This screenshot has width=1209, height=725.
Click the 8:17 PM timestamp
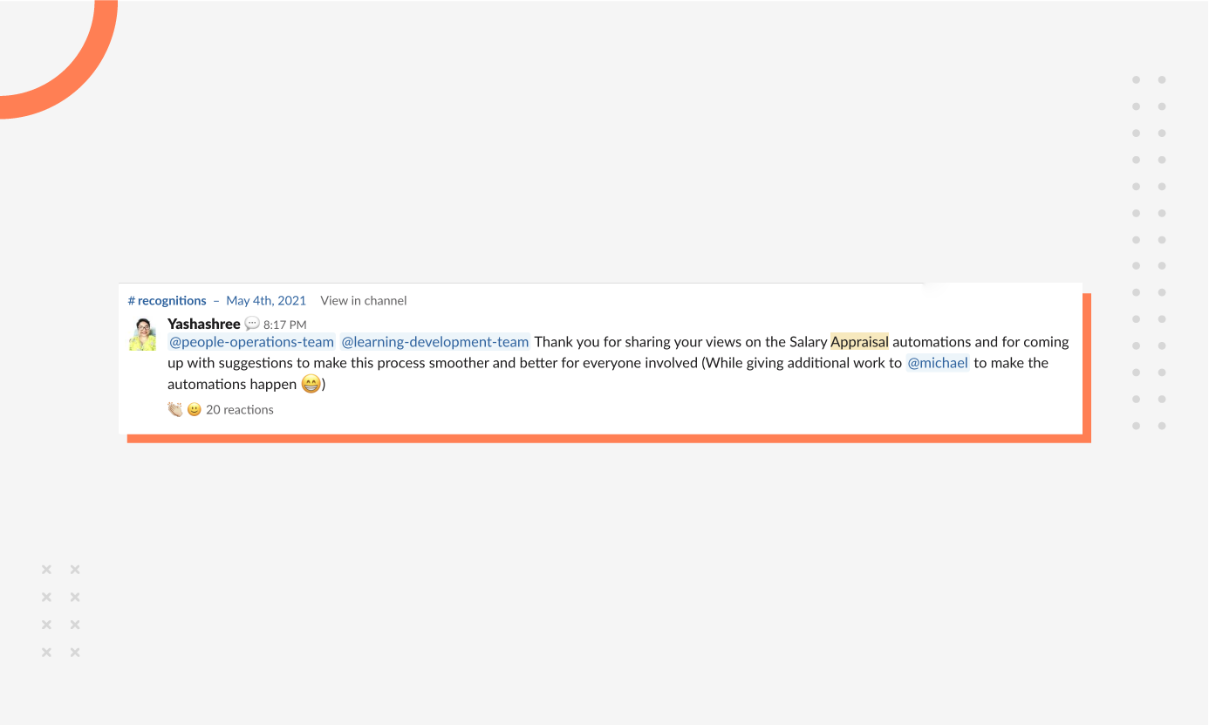point(284,325)
